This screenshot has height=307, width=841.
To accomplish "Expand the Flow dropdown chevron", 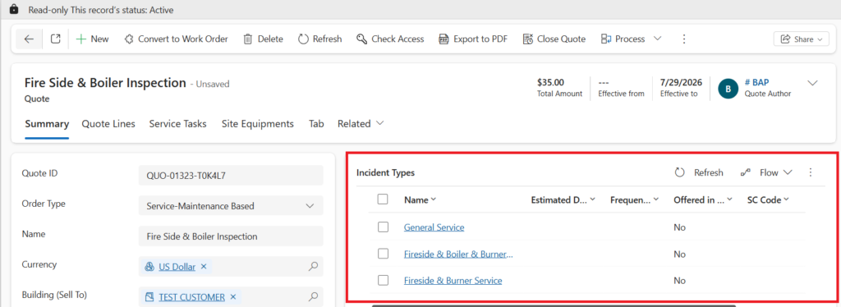I will tap(788, 172).
